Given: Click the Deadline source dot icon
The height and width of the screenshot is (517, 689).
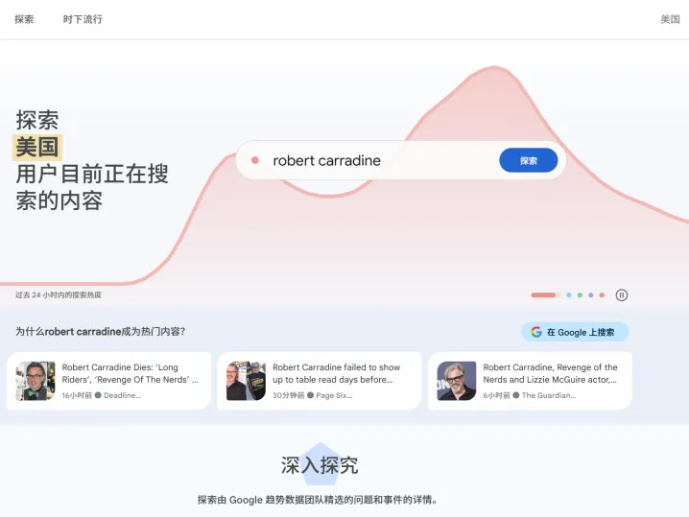Looking at the screenshot, I should 98,395.
